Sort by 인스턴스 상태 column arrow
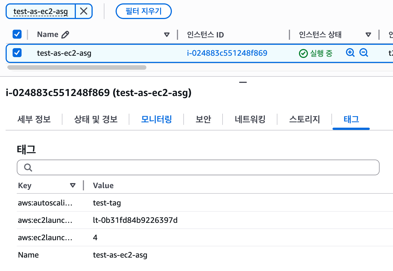This screenshot has width=393, height=271. 368,35
